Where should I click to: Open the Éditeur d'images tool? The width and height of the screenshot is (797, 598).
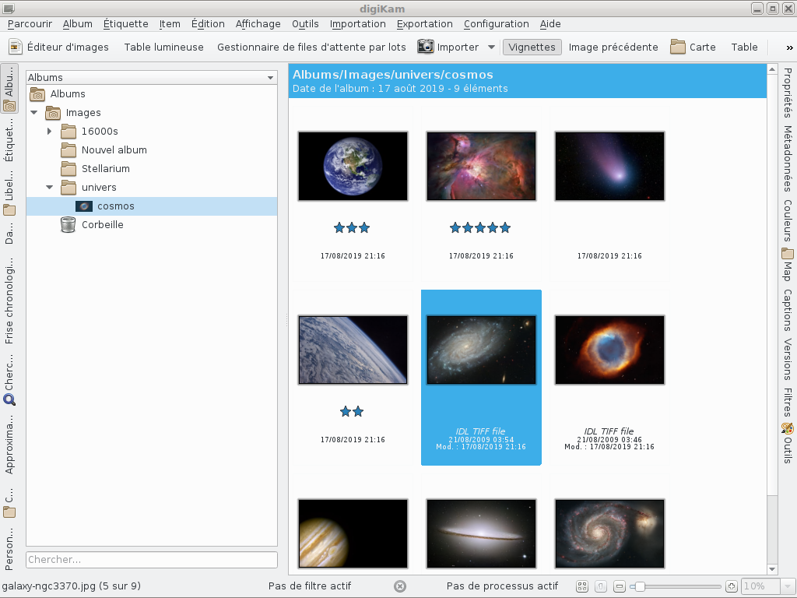(x=59, y=47)
